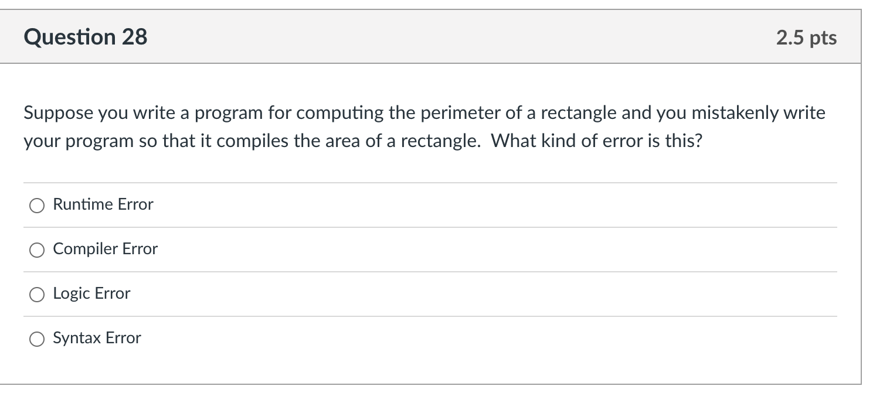This screenshot has height=403, width=890.
Task: Click the Compiler Error label text
Action: click(105, 249)
